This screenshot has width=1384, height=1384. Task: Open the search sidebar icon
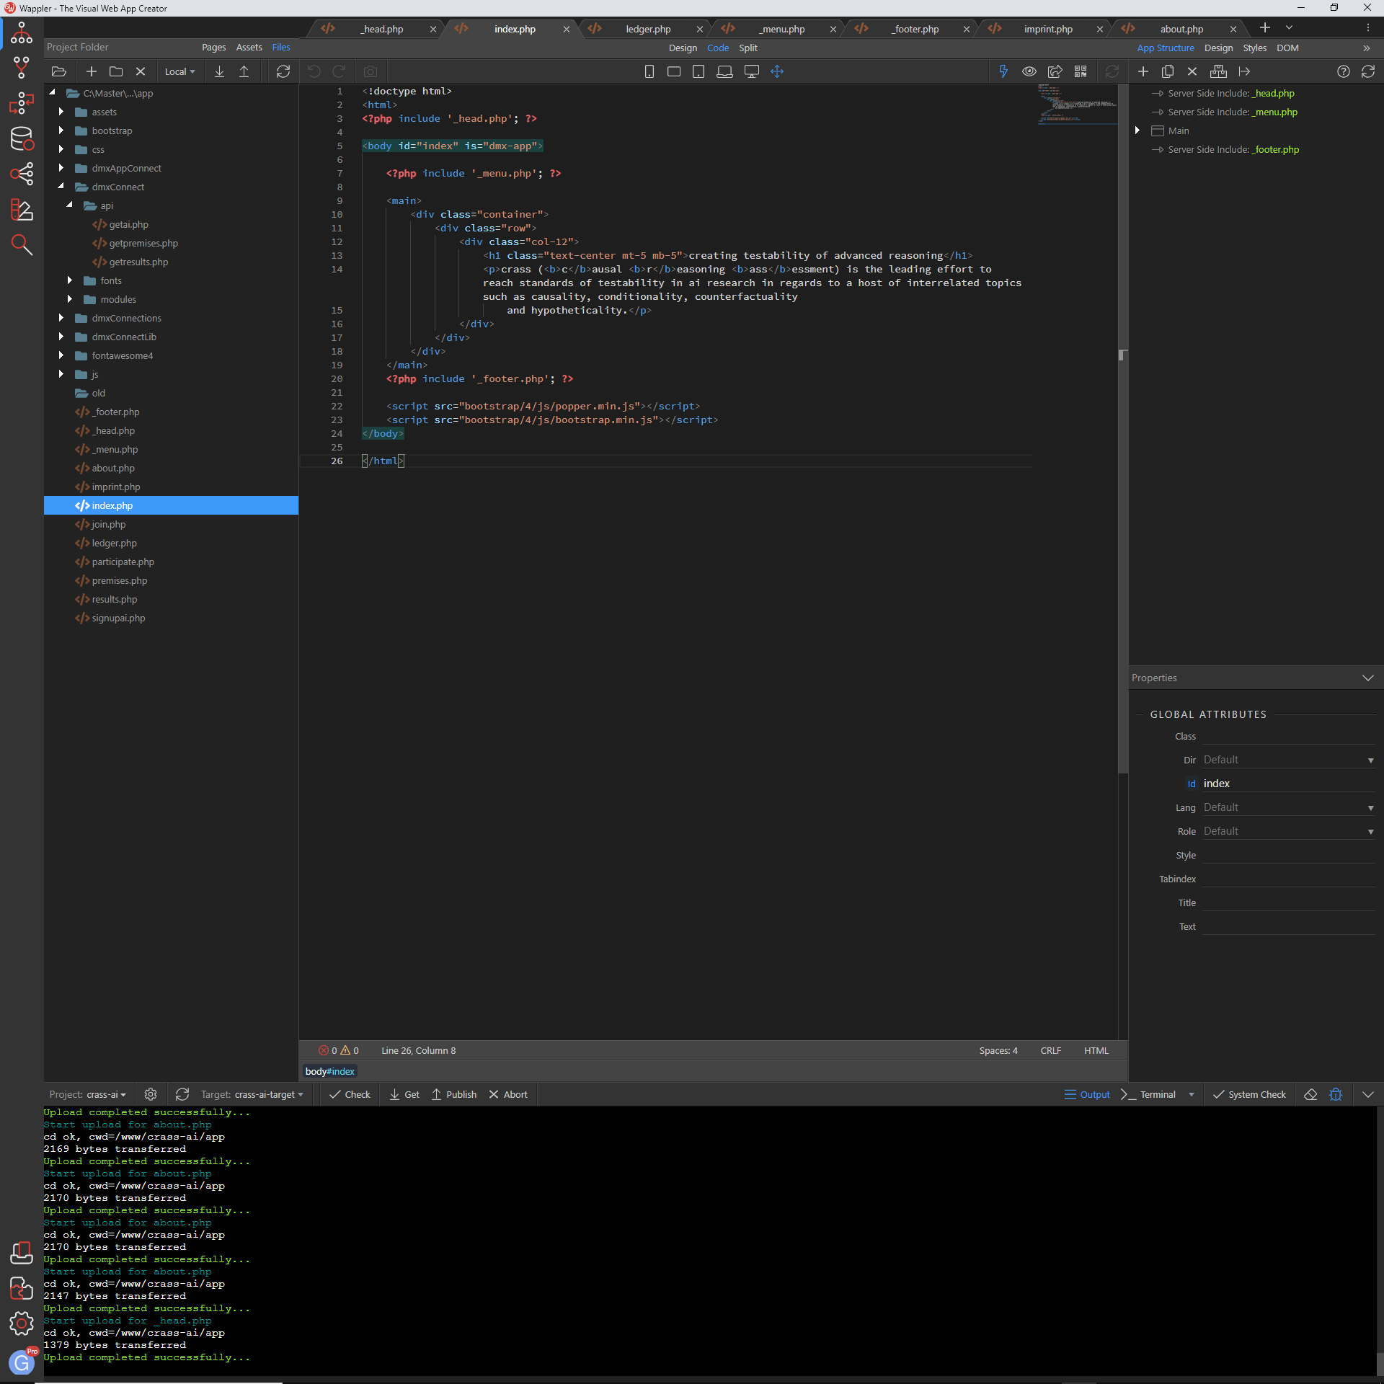click(x=22, y=245)
